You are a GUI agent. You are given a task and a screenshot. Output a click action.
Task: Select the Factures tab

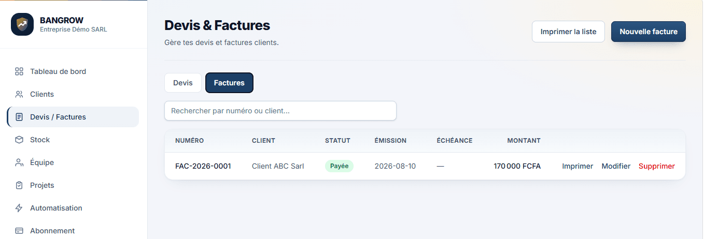[x=229, y=83]
